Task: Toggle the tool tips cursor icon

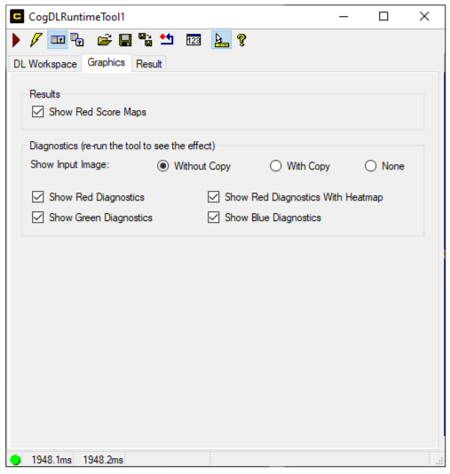Action: point(221,40)
